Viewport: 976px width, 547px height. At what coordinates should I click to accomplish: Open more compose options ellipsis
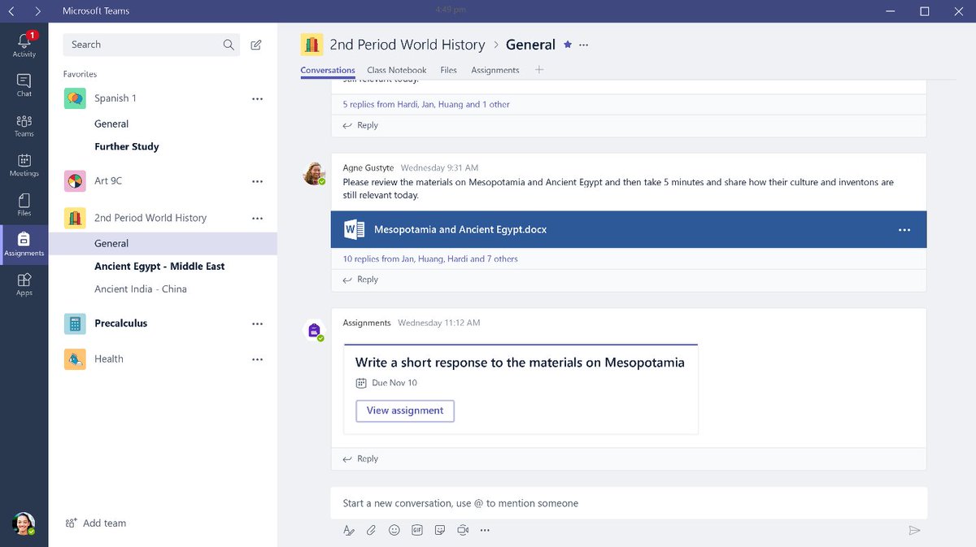[x=485, y=530]
